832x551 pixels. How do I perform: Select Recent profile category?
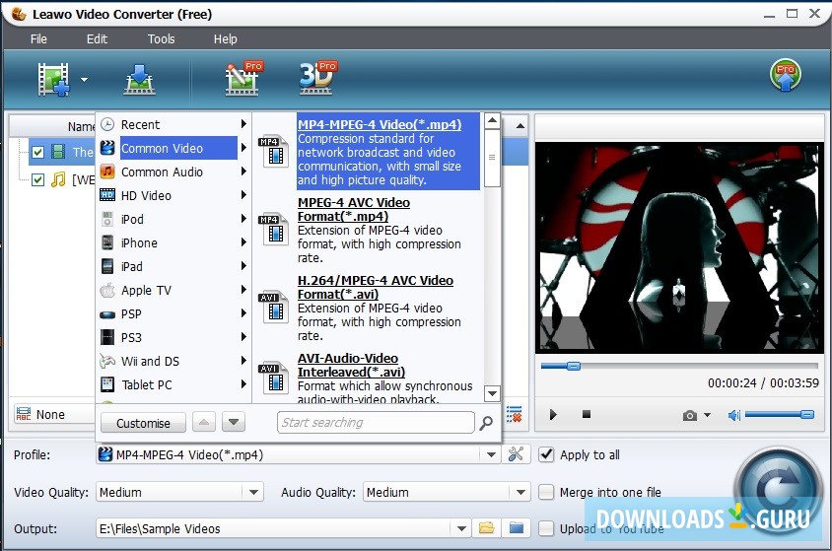point(173,124)
